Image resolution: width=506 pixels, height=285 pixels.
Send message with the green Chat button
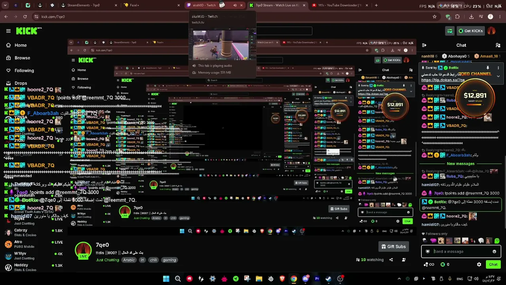(493, 264)
